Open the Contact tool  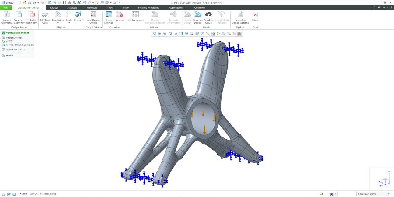78,17
